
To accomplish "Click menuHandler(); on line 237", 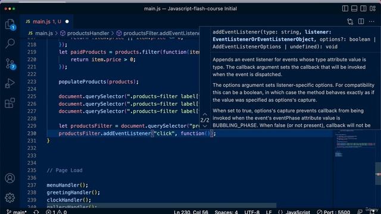I will point(67,185).
